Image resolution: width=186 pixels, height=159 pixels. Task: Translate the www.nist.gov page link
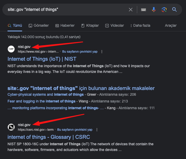(80, 52)
